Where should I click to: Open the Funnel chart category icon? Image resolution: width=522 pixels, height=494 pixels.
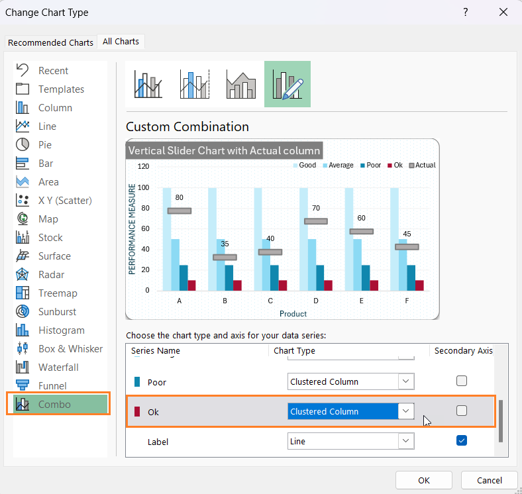(x=23, y=385)
